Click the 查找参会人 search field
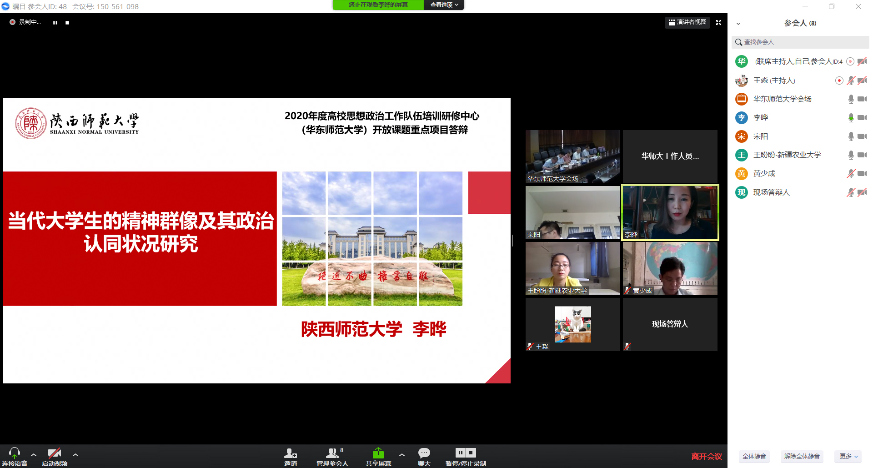The image size is (873, 468). point(800,42)
